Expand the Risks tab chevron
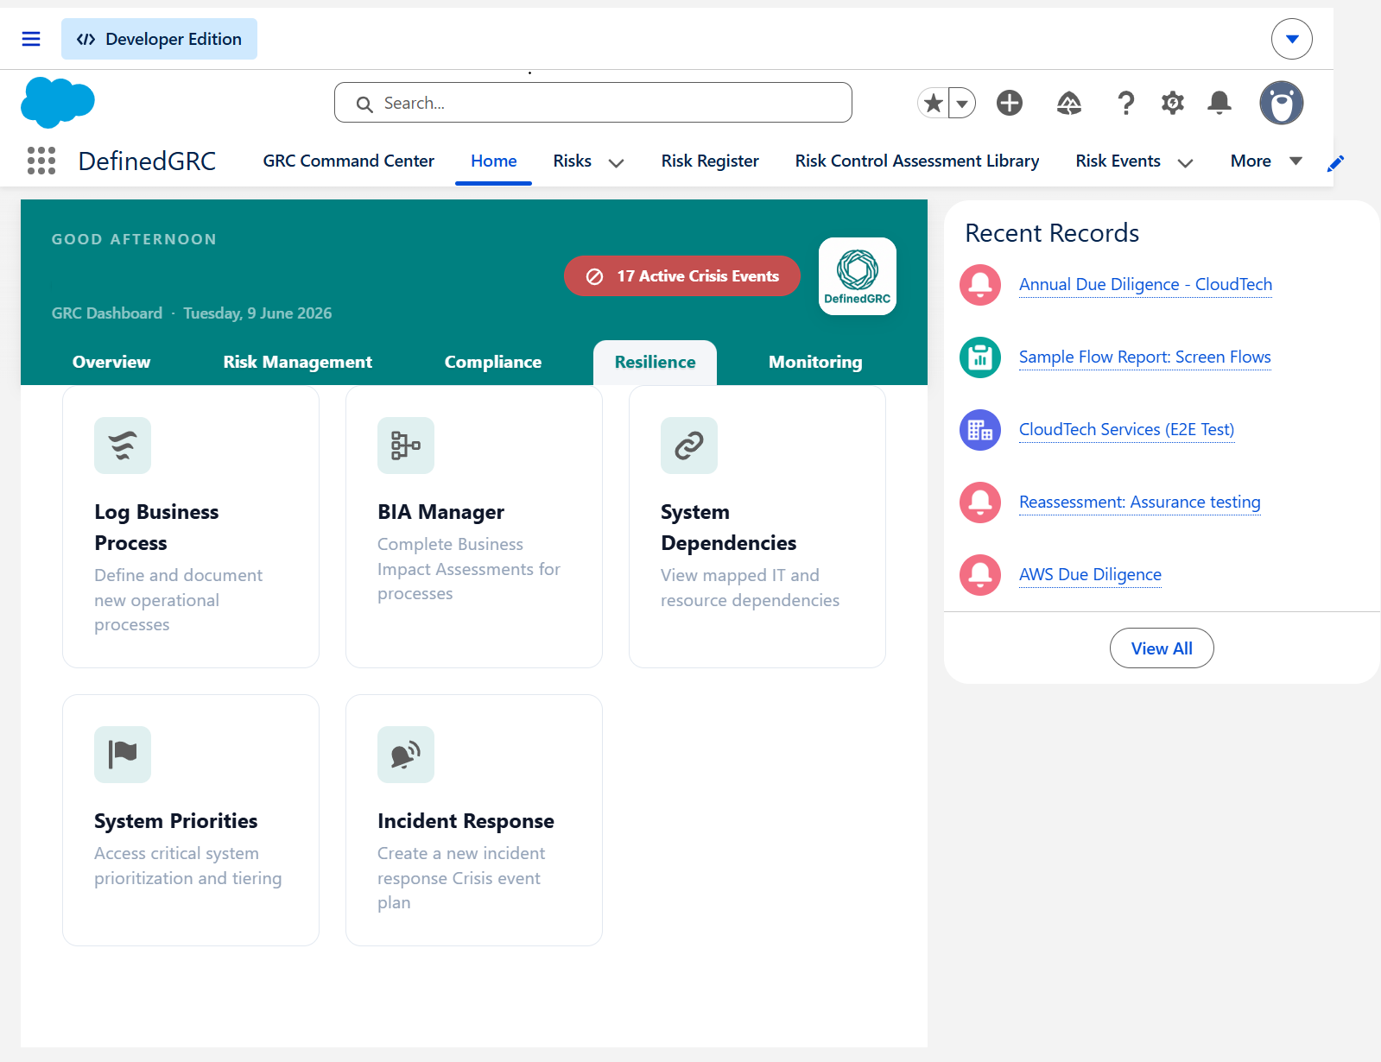This screenshot has width=1381, height=1062. pos(616,162)
